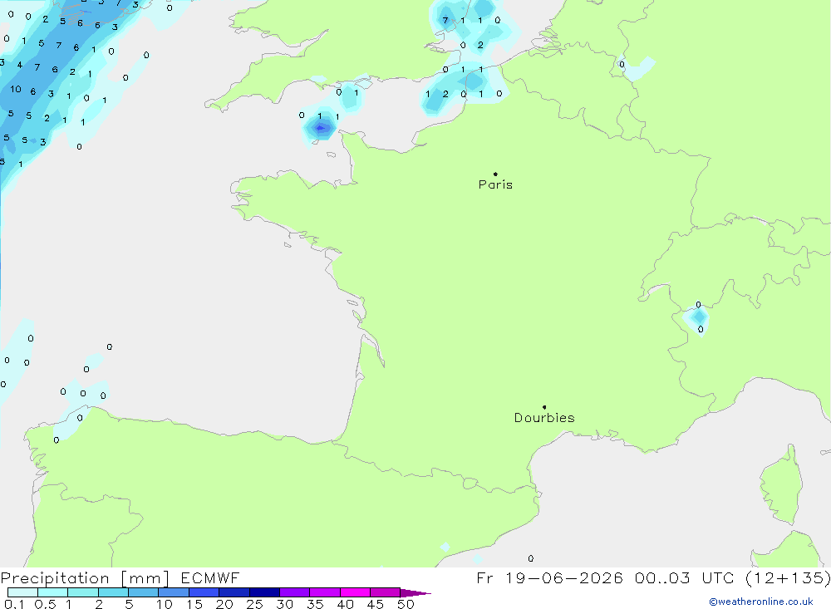This screenshot has height=609, width=831.
Task: Click the blue rain patch near the Swiss border
Action: pyautogui.click(x=699, y=317)
